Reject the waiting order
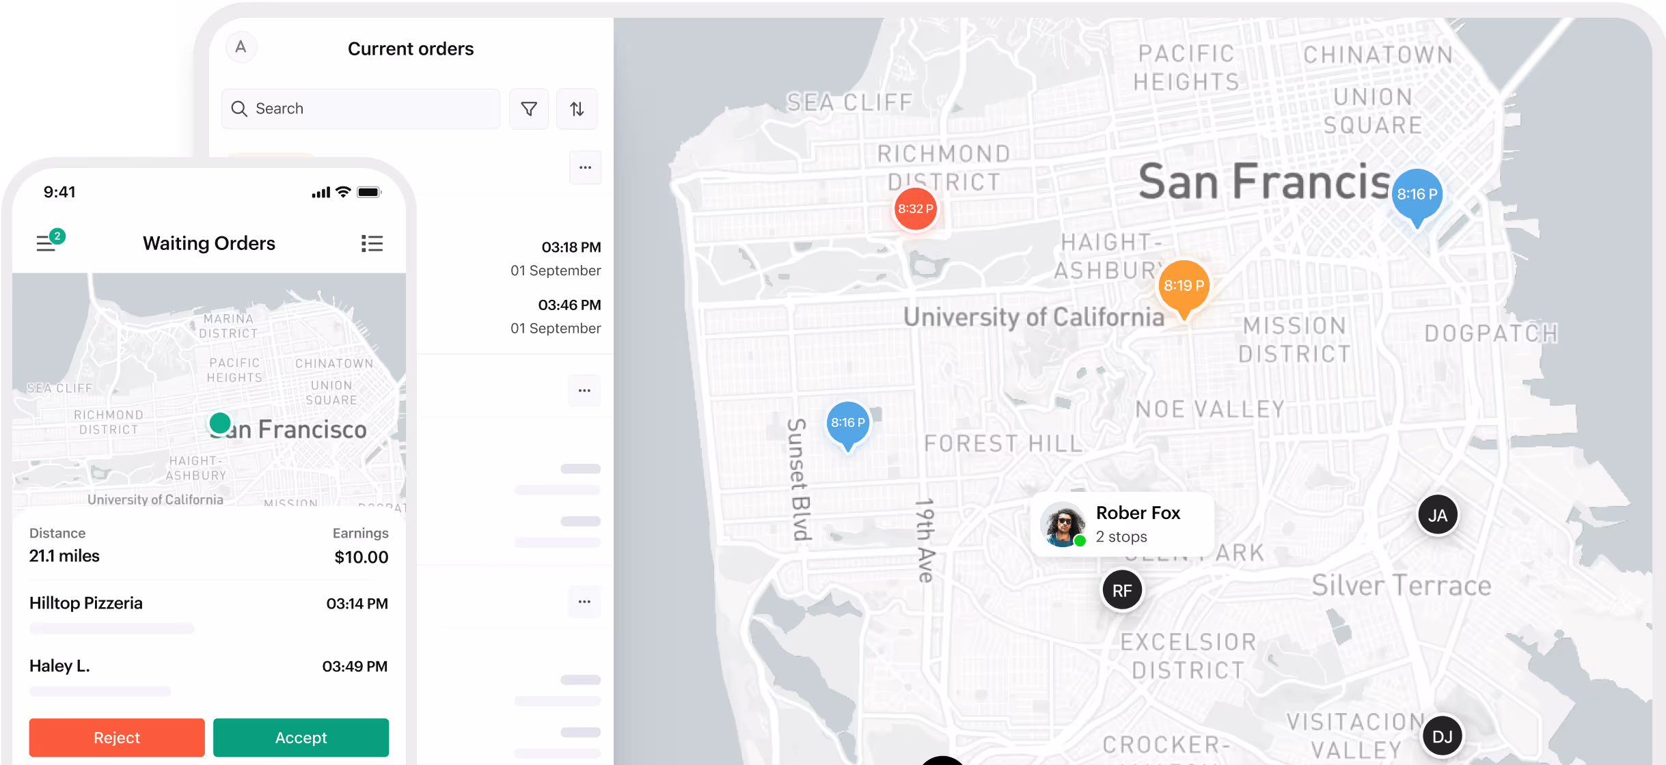Screen dimensions: 1666x765 coord(117,738)
